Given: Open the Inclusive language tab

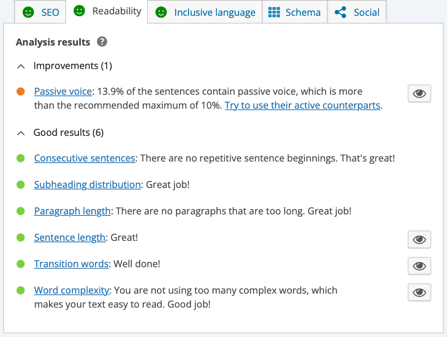Looking at the screenshot, I should click(205, 12).
